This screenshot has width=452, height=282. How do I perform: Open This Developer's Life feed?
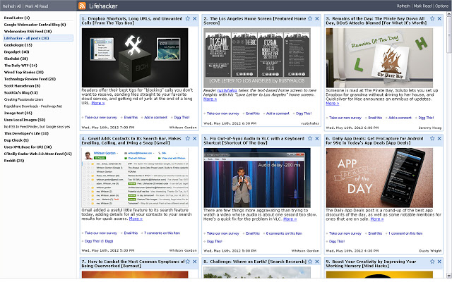26,133
